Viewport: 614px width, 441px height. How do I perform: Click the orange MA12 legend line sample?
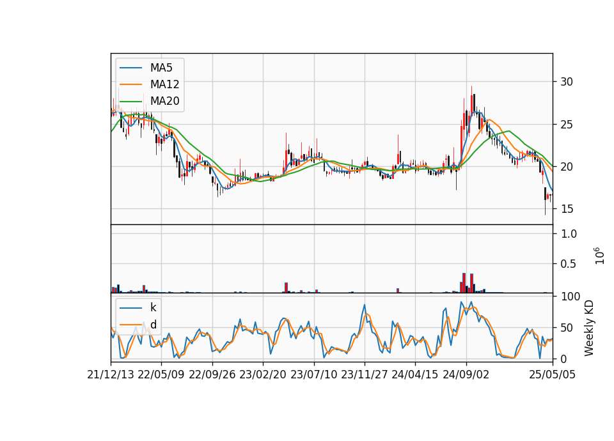pos(130,84)
